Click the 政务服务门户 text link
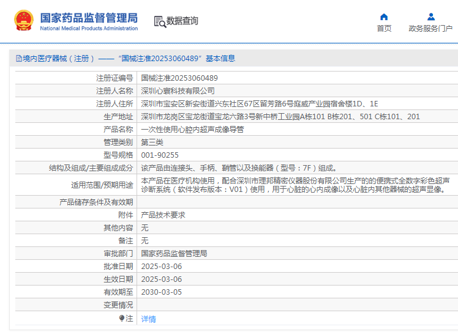 pyautogui.click(x=430, y=28)
